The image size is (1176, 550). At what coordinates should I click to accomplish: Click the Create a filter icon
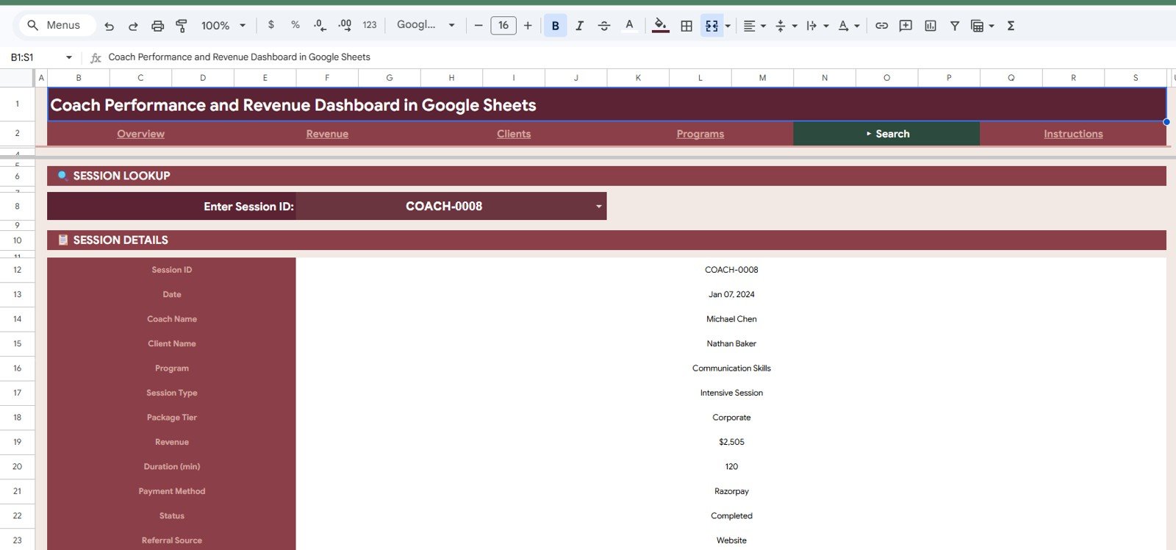955,26
